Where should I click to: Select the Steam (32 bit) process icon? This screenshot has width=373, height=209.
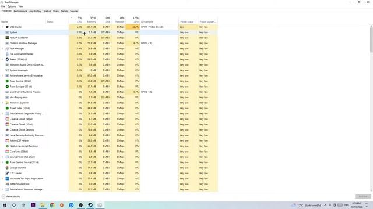point(7,59)
